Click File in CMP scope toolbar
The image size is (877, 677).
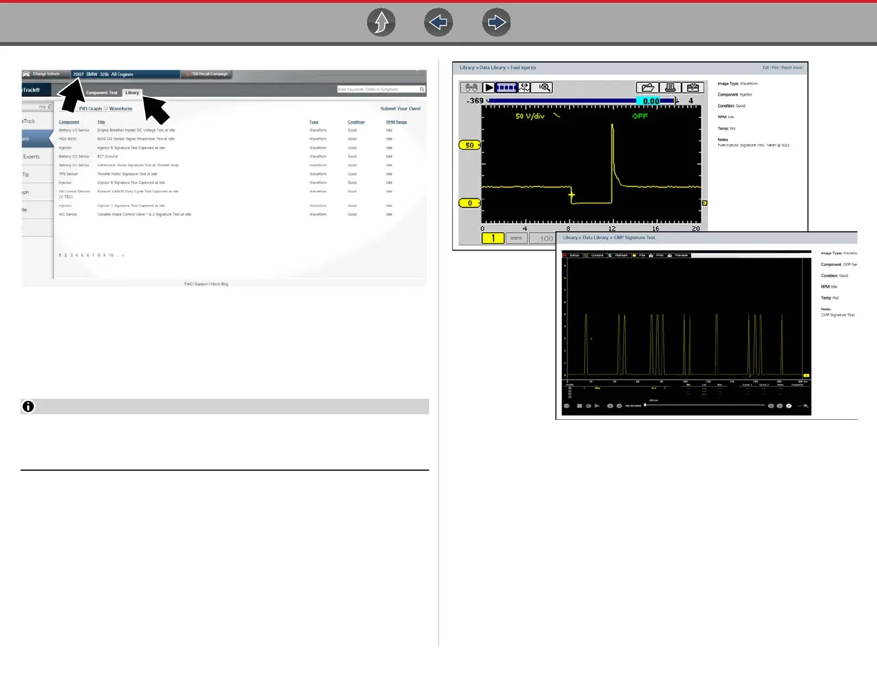642,256
